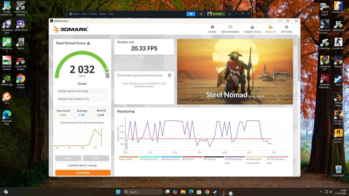Image resolution: width=349 pixels, height=196 pixels.
Task: Click the taskbar Search box
Action: [x=143, y=192]
